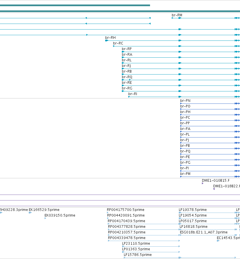Click the exon arrow glyph under EK166529.5prime

pos(30,213)
